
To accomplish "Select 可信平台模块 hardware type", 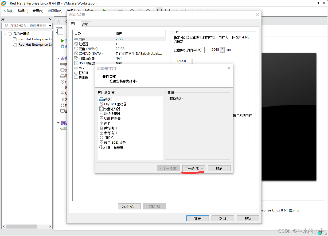I will pyautogui.click(x=111, y=147).
